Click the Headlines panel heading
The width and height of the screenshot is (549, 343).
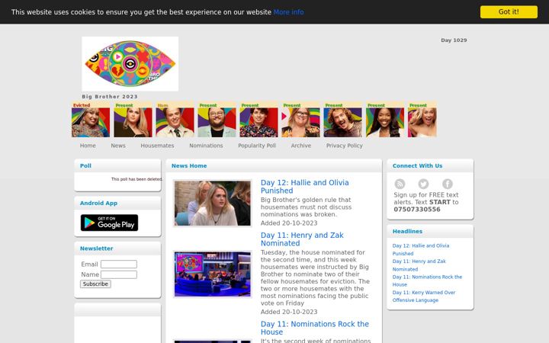(407, 232)
